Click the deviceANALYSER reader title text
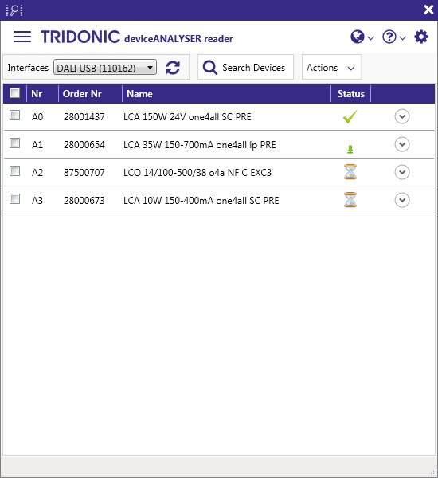This screenshot has height=478, width=438. [178, 39]
